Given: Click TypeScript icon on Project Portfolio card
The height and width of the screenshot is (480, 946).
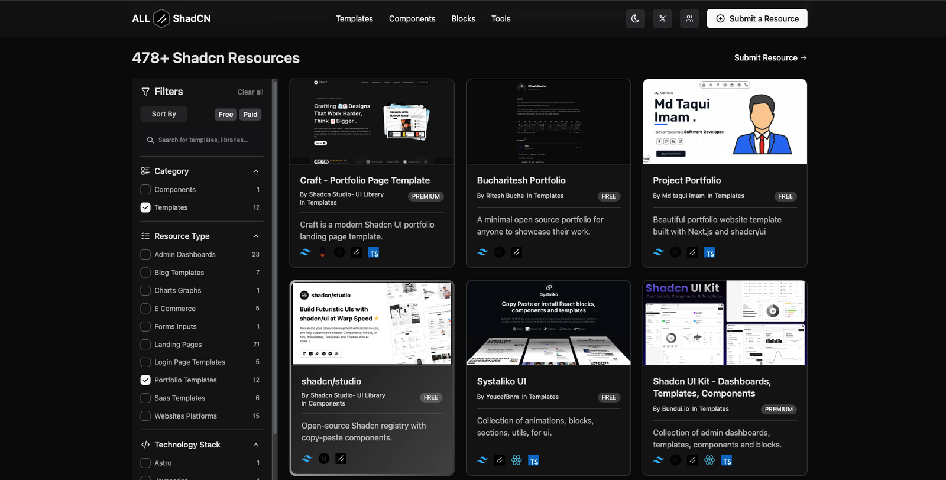Looking at the screenshot, I should click(x=710, y=252).
